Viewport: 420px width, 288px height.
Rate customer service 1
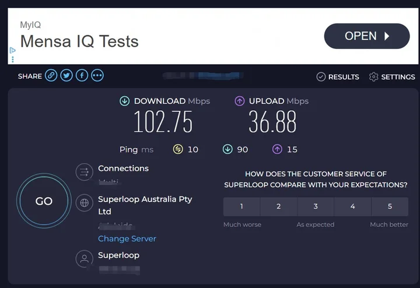(242, 206)
